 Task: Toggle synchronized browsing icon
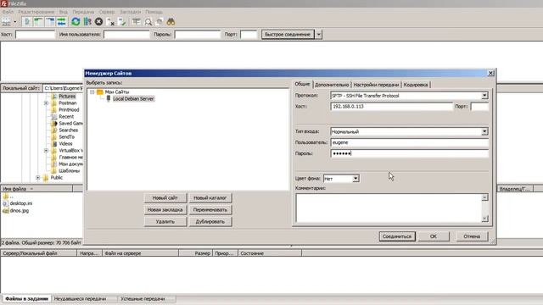point(160,22)
